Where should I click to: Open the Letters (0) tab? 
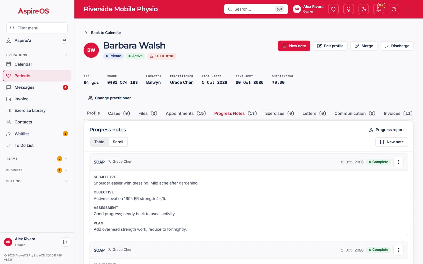pyautogui.click(x=314, y=114)
